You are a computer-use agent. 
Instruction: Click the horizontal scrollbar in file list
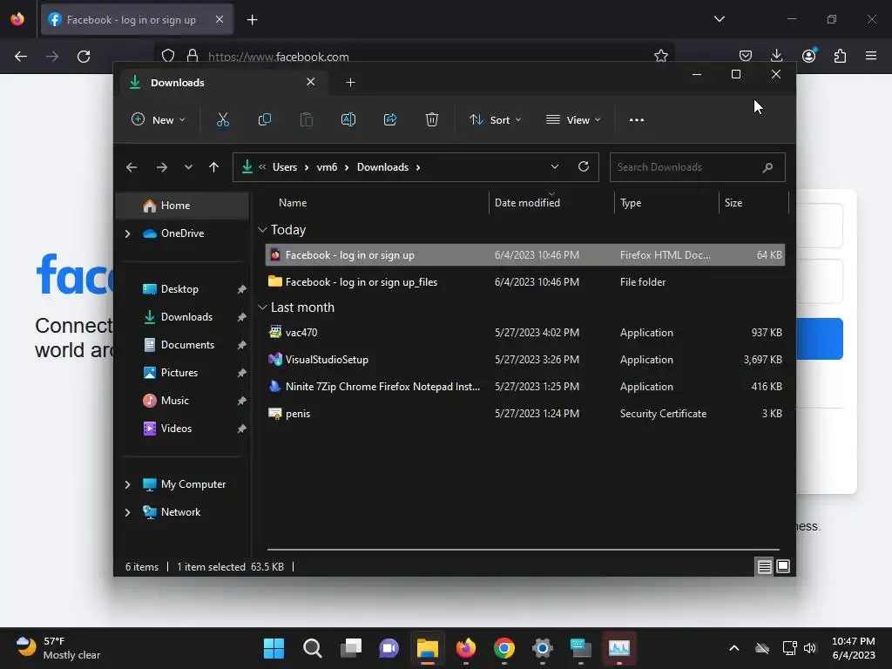tap(523, 550)
